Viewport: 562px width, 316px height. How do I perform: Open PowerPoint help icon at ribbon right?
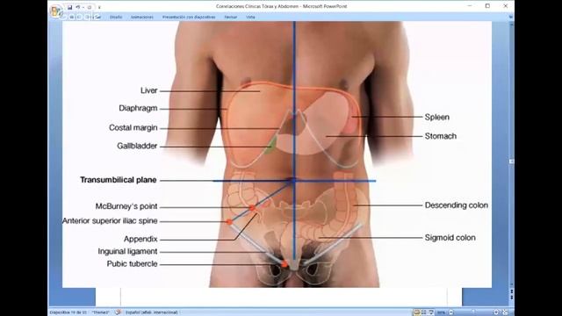click(x=510, y=17)
